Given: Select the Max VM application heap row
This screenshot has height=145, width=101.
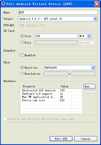Looking at the screenshot, I should (x=51, y=97).
